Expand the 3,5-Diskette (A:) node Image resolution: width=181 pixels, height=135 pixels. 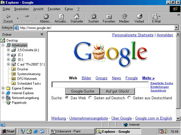point(8,50)
